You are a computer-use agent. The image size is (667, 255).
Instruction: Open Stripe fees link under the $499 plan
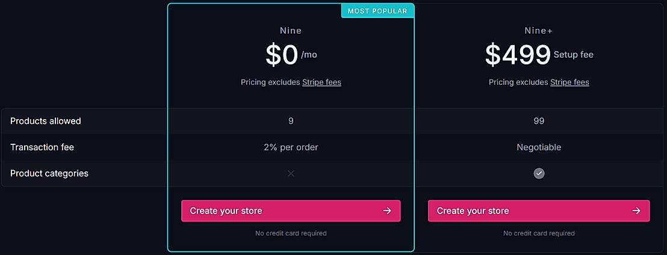coord(569,82)
